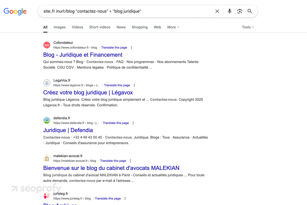307x205 pixels.
Task: Open three-dot menu for malekian-avocat result
Action: [x=131, y=161]
